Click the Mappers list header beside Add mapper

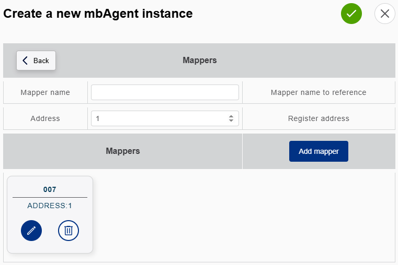[123, 151]
